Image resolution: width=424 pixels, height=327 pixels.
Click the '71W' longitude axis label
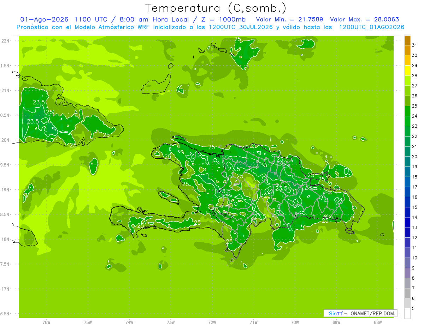click(253, 322)
